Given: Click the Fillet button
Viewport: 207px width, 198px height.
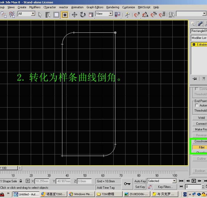Looking at the screenshot, I should pyautogui.click(x=200, y=147).
